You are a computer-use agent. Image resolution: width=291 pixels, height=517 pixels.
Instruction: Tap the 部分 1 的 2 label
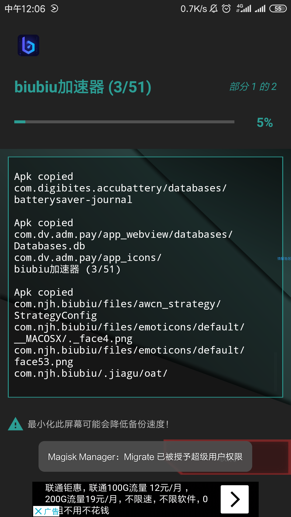click(253, 87)
